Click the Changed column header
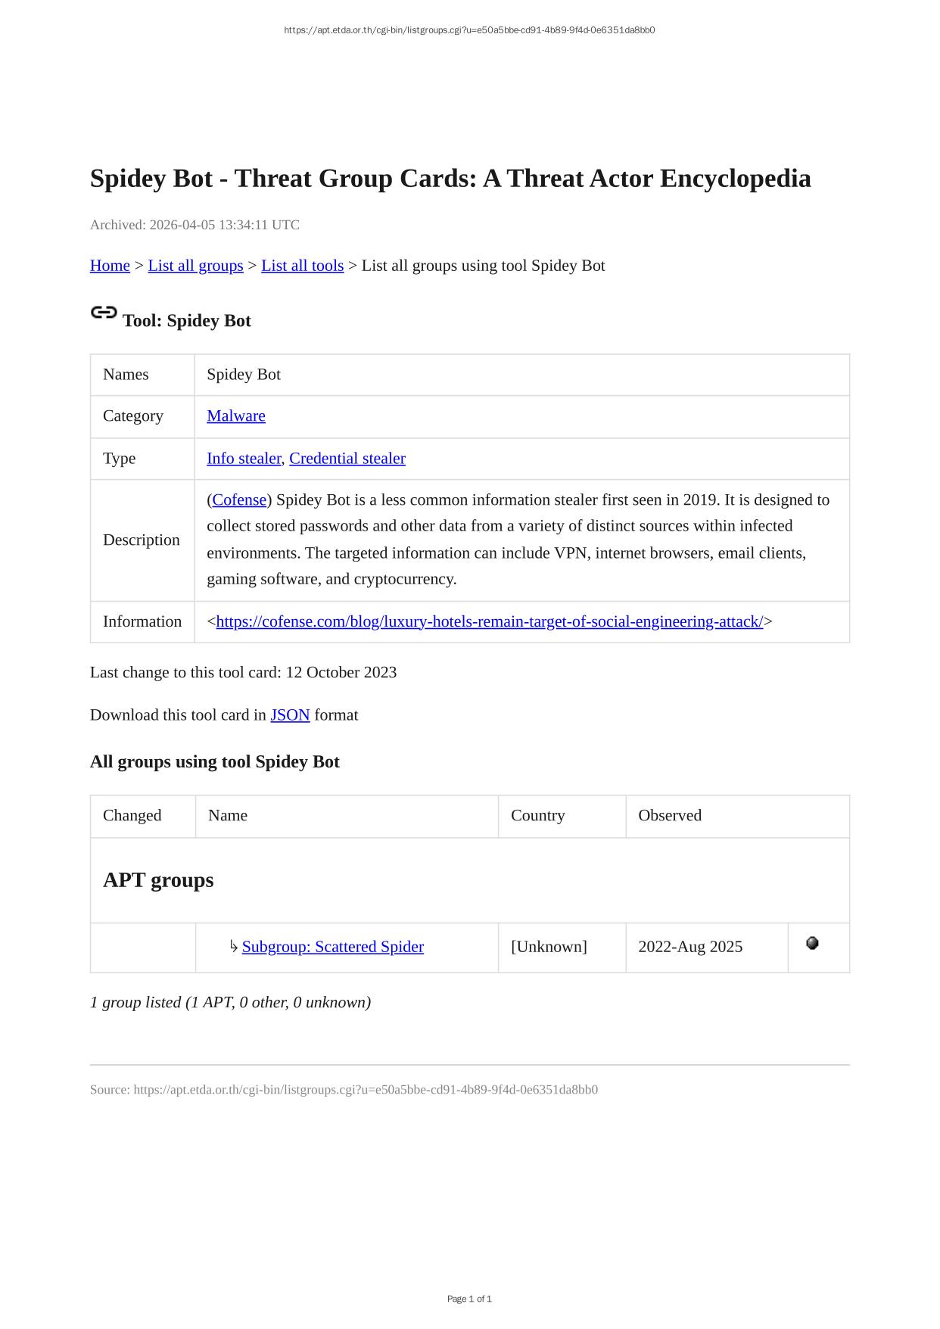Image resolution: width=940 pixels, height=1329 pixels. (132, 815)
